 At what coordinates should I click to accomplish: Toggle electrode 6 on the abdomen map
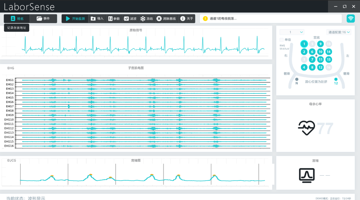[312, 52]
